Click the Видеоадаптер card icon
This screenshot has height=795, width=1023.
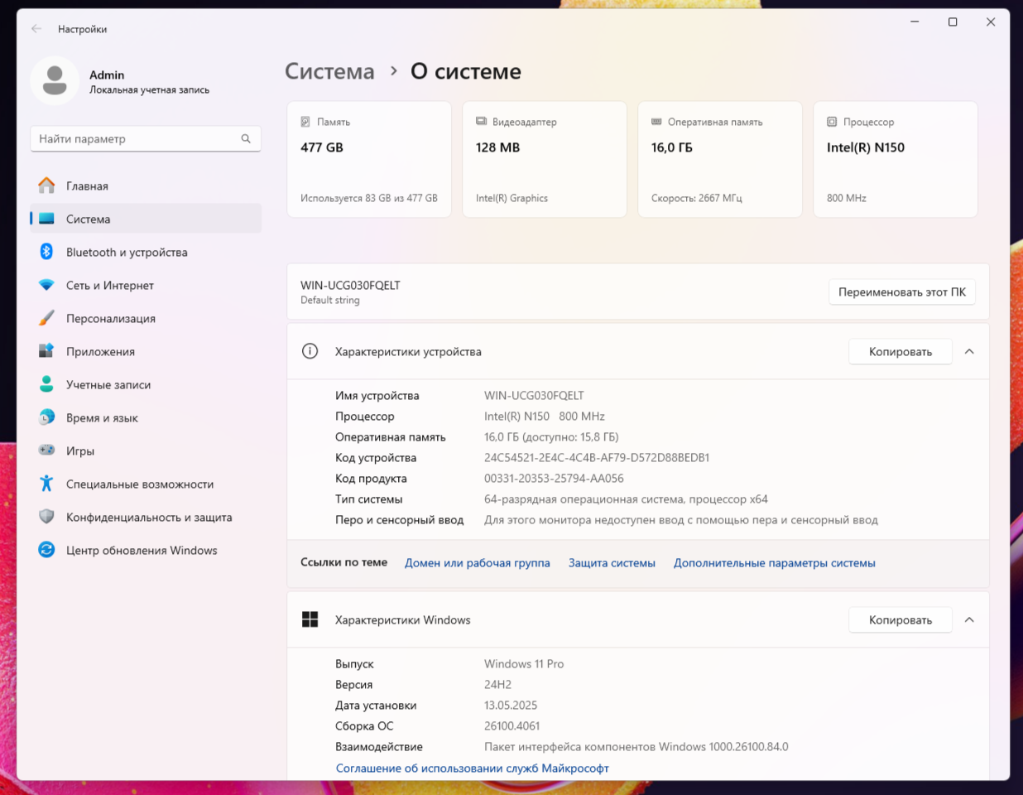click(481, 121)
